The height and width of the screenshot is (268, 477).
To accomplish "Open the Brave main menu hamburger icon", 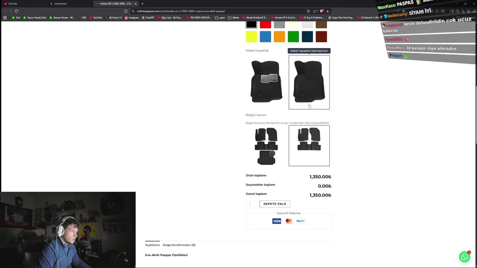I will (473, 11).
